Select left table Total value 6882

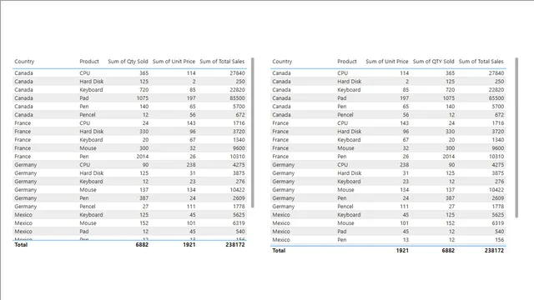[142, 244]
